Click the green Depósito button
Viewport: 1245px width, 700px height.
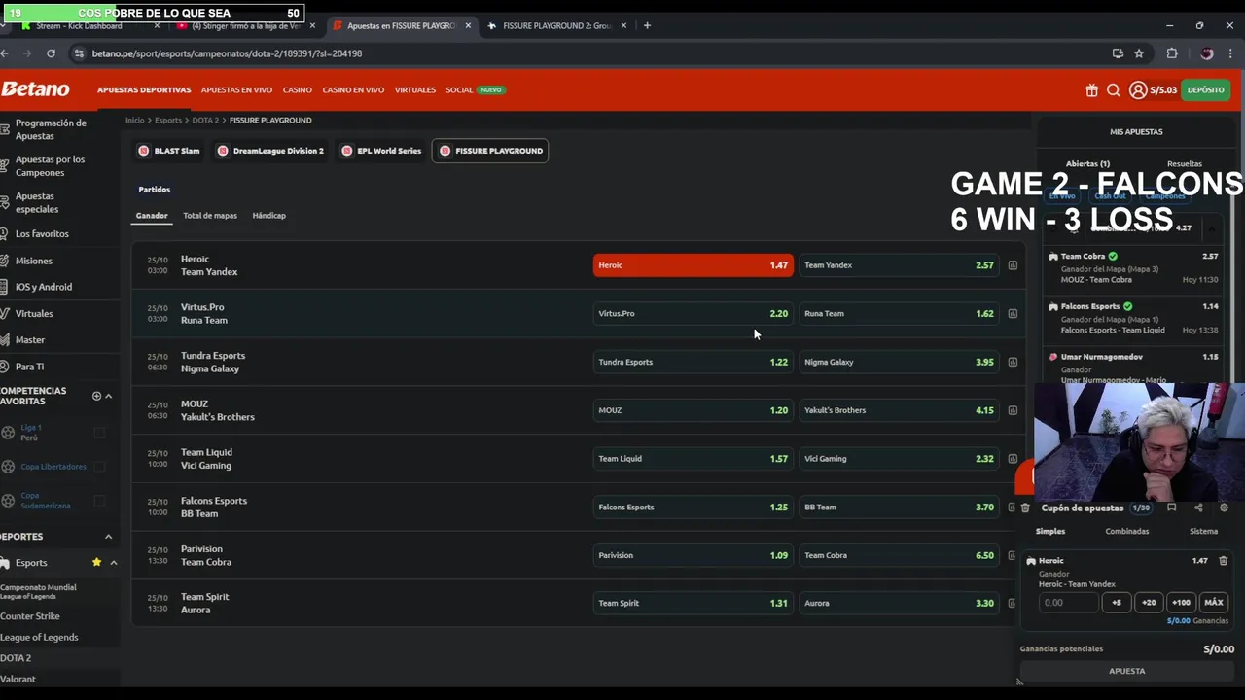click(x=1206, y=90)
